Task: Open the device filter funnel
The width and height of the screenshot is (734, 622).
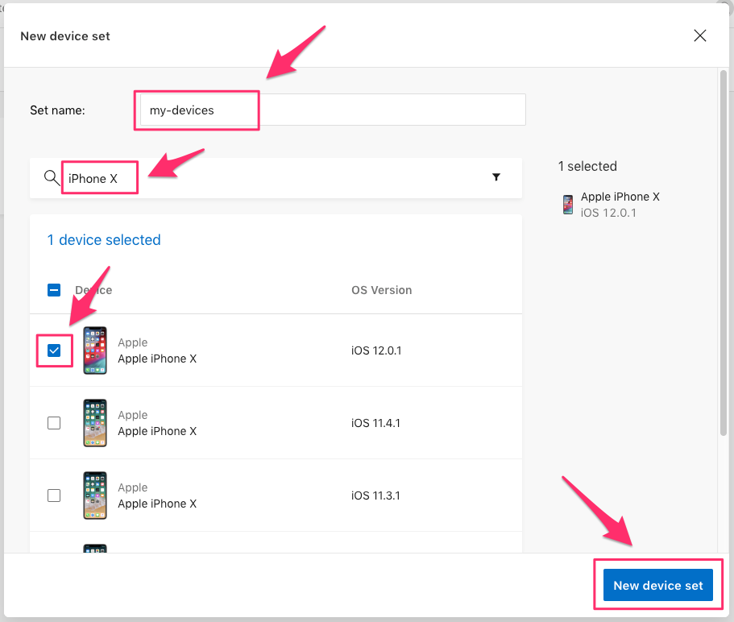Action: pyautogui.click(x=496, y=177)
